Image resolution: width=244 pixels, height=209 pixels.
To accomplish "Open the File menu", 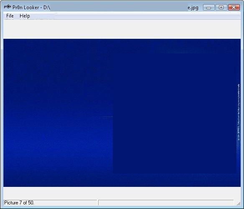I will pyautogui.click(x=10, y=16).
